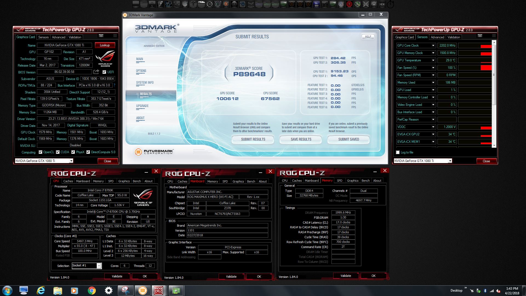Click ROG CPU-Z taskbar icon

pos(159,291)
